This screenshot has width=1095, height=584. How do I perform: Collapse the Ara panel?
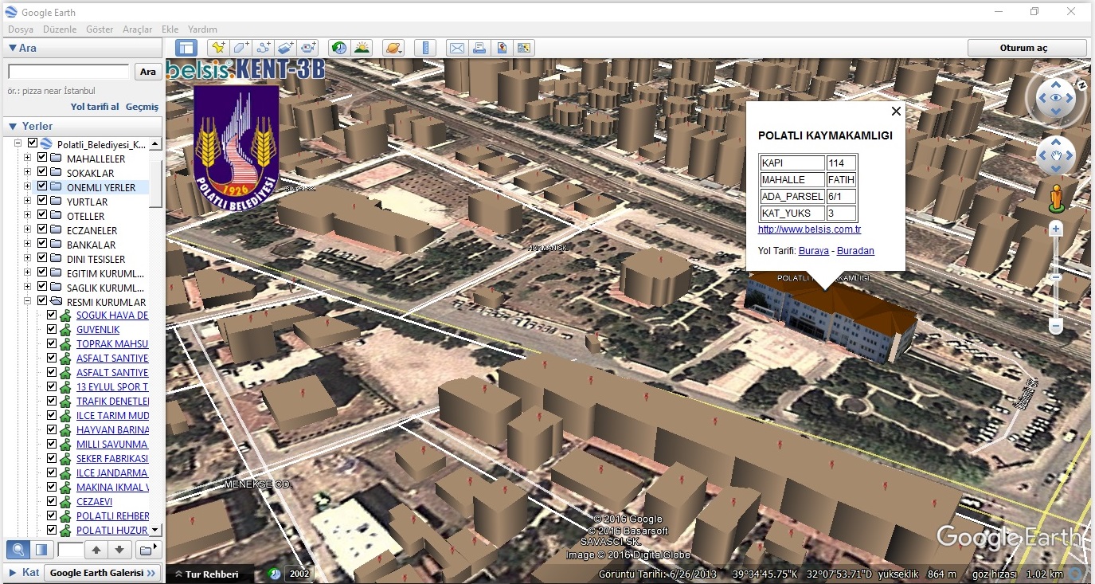click(x=13, y=48)
